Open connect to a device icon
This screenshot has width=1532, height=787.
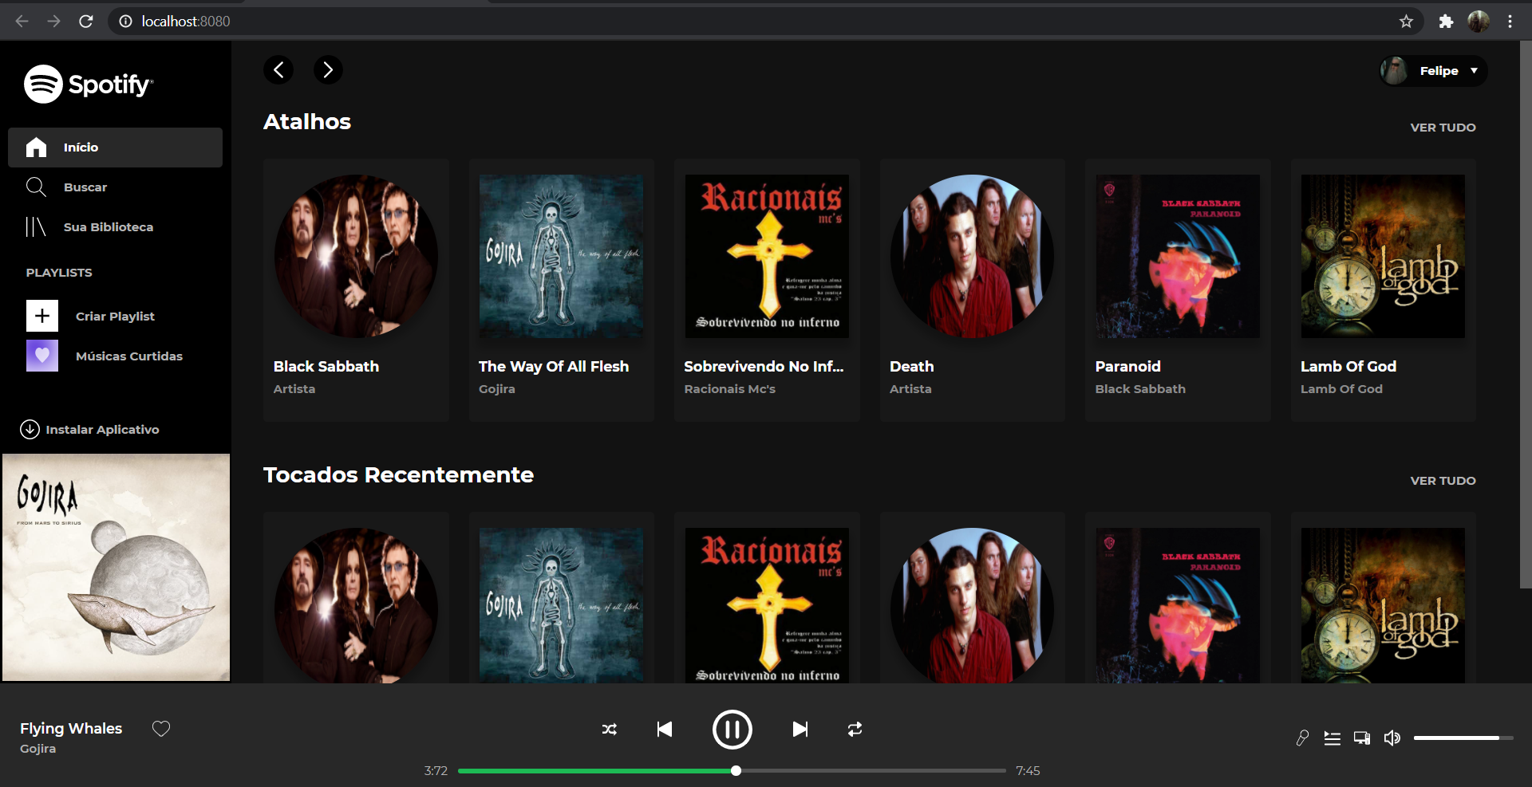coord(1362,738)
